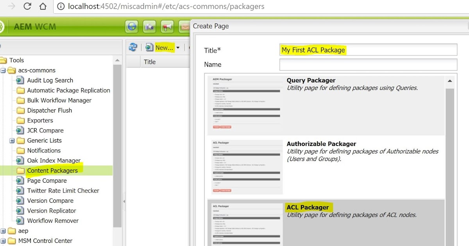This screenshot has width=469, height=246.
Task: Click the page icon next to New...
Action: (149, 47)
